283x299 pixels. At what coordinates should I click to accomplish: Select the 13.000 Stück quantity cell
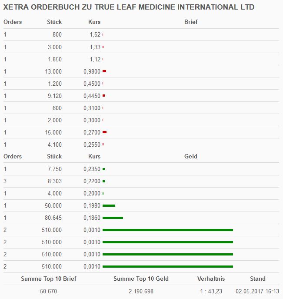click(53, 71)
